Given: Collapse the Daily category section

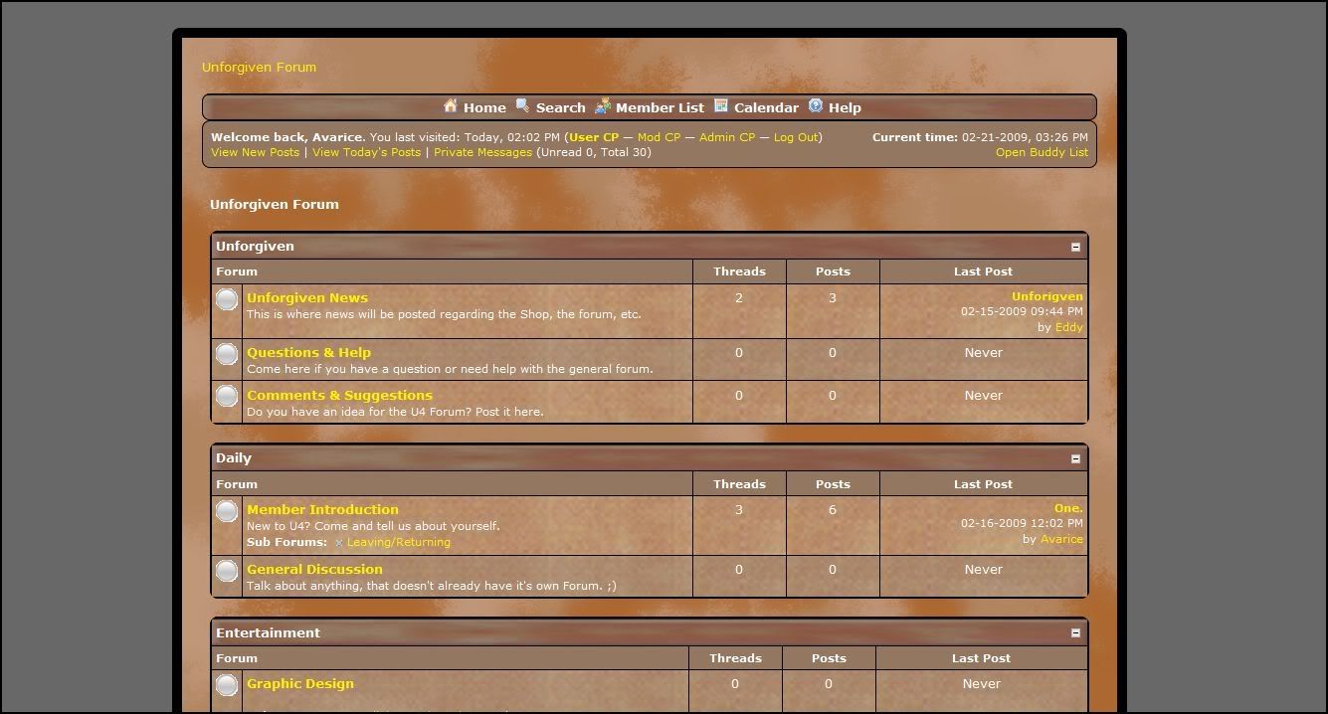Looking at the screenshot, I should click(x=1075, y=458).
